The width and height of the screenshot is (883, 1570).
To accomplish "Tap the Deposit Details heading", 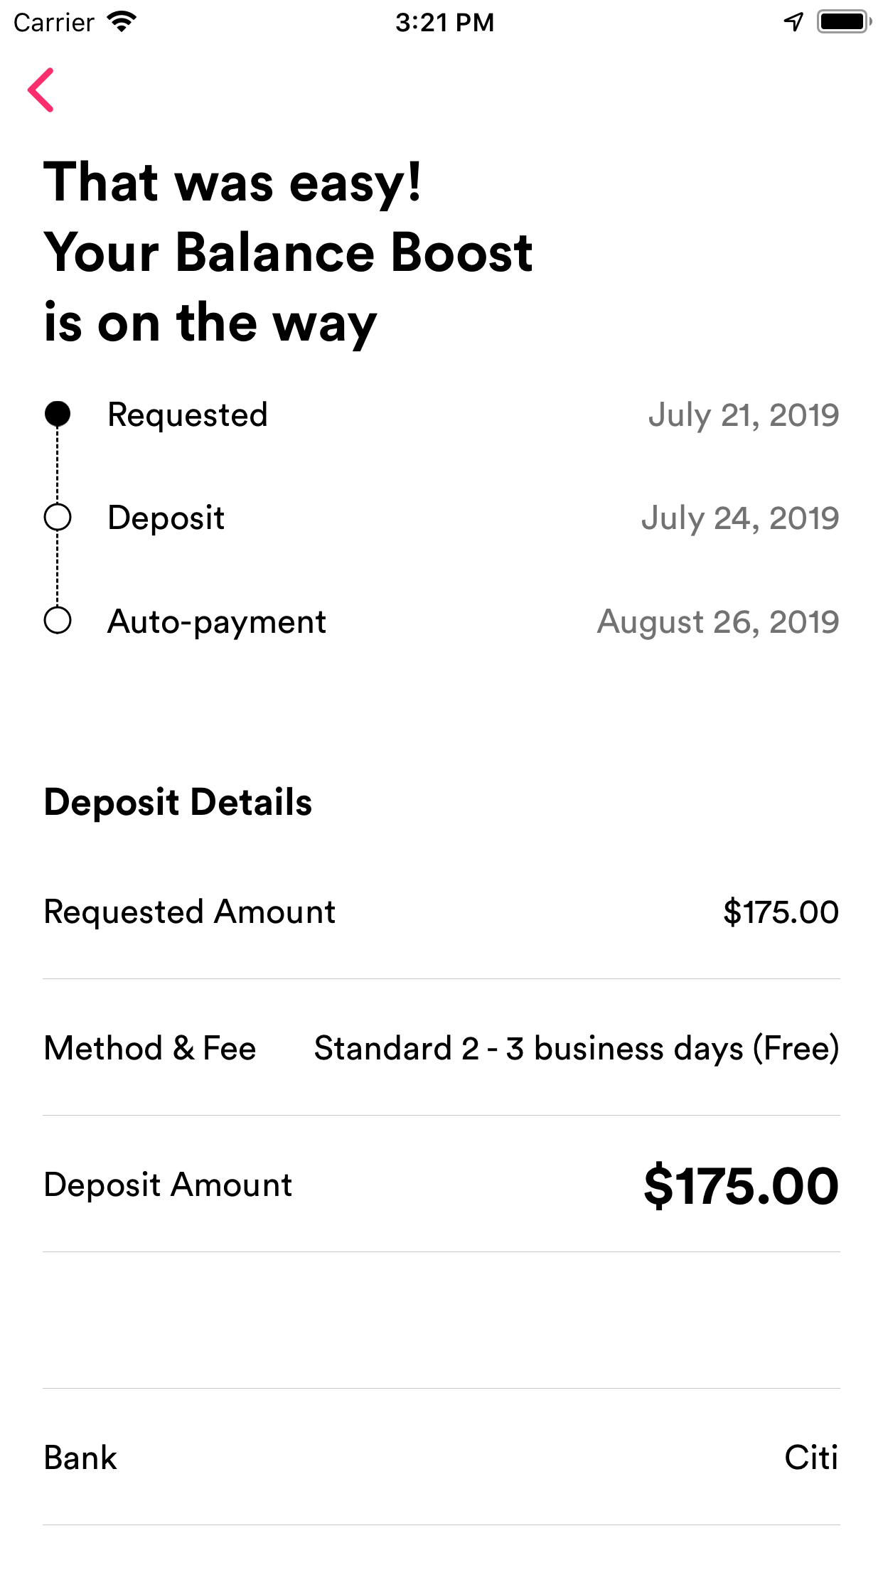I will point(178,802).
